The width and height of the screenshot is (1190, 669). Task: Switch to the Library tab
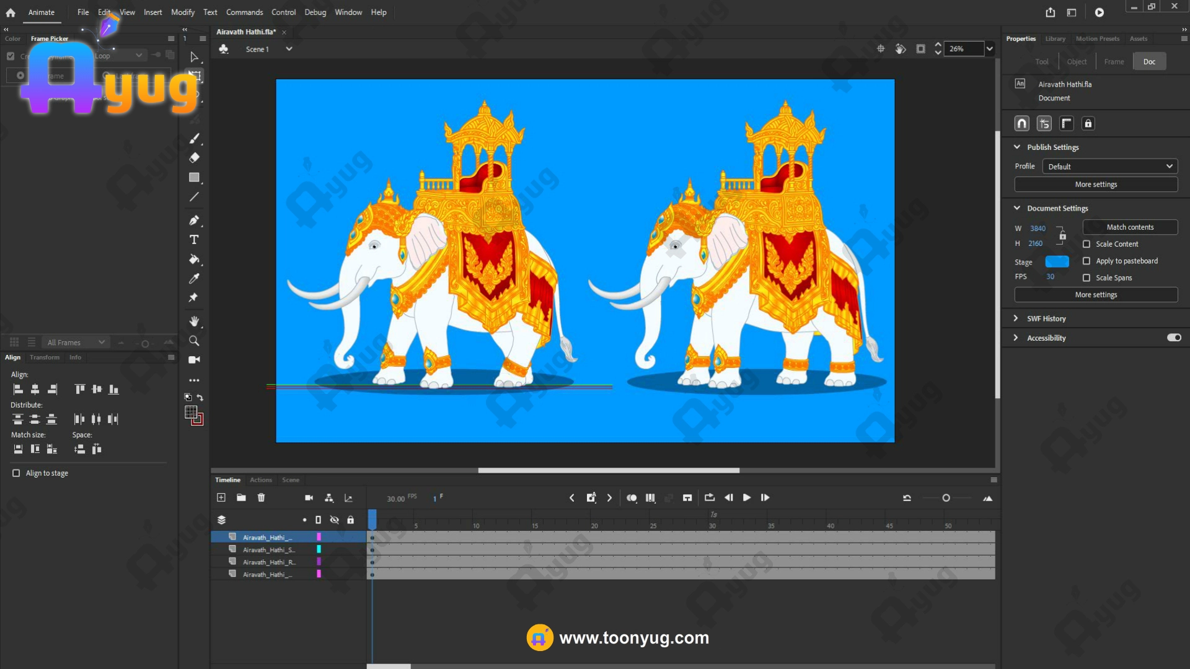(1055, 38)
